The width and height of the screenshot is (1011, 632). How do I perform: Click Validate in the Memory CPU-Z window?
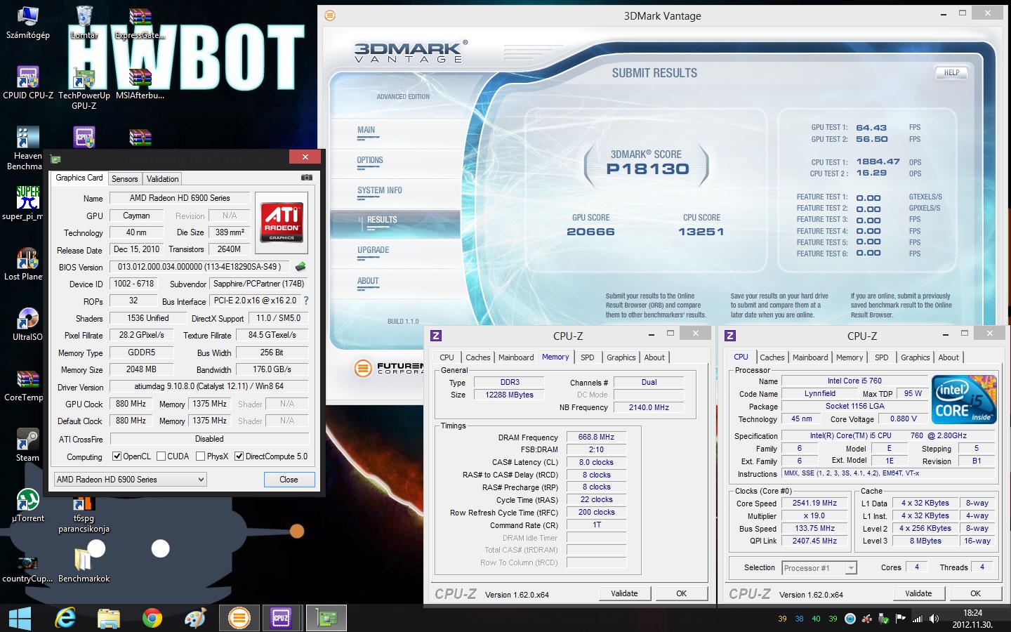[624, 593]
